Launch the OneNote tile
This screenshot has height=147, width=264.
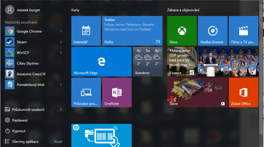117,92
